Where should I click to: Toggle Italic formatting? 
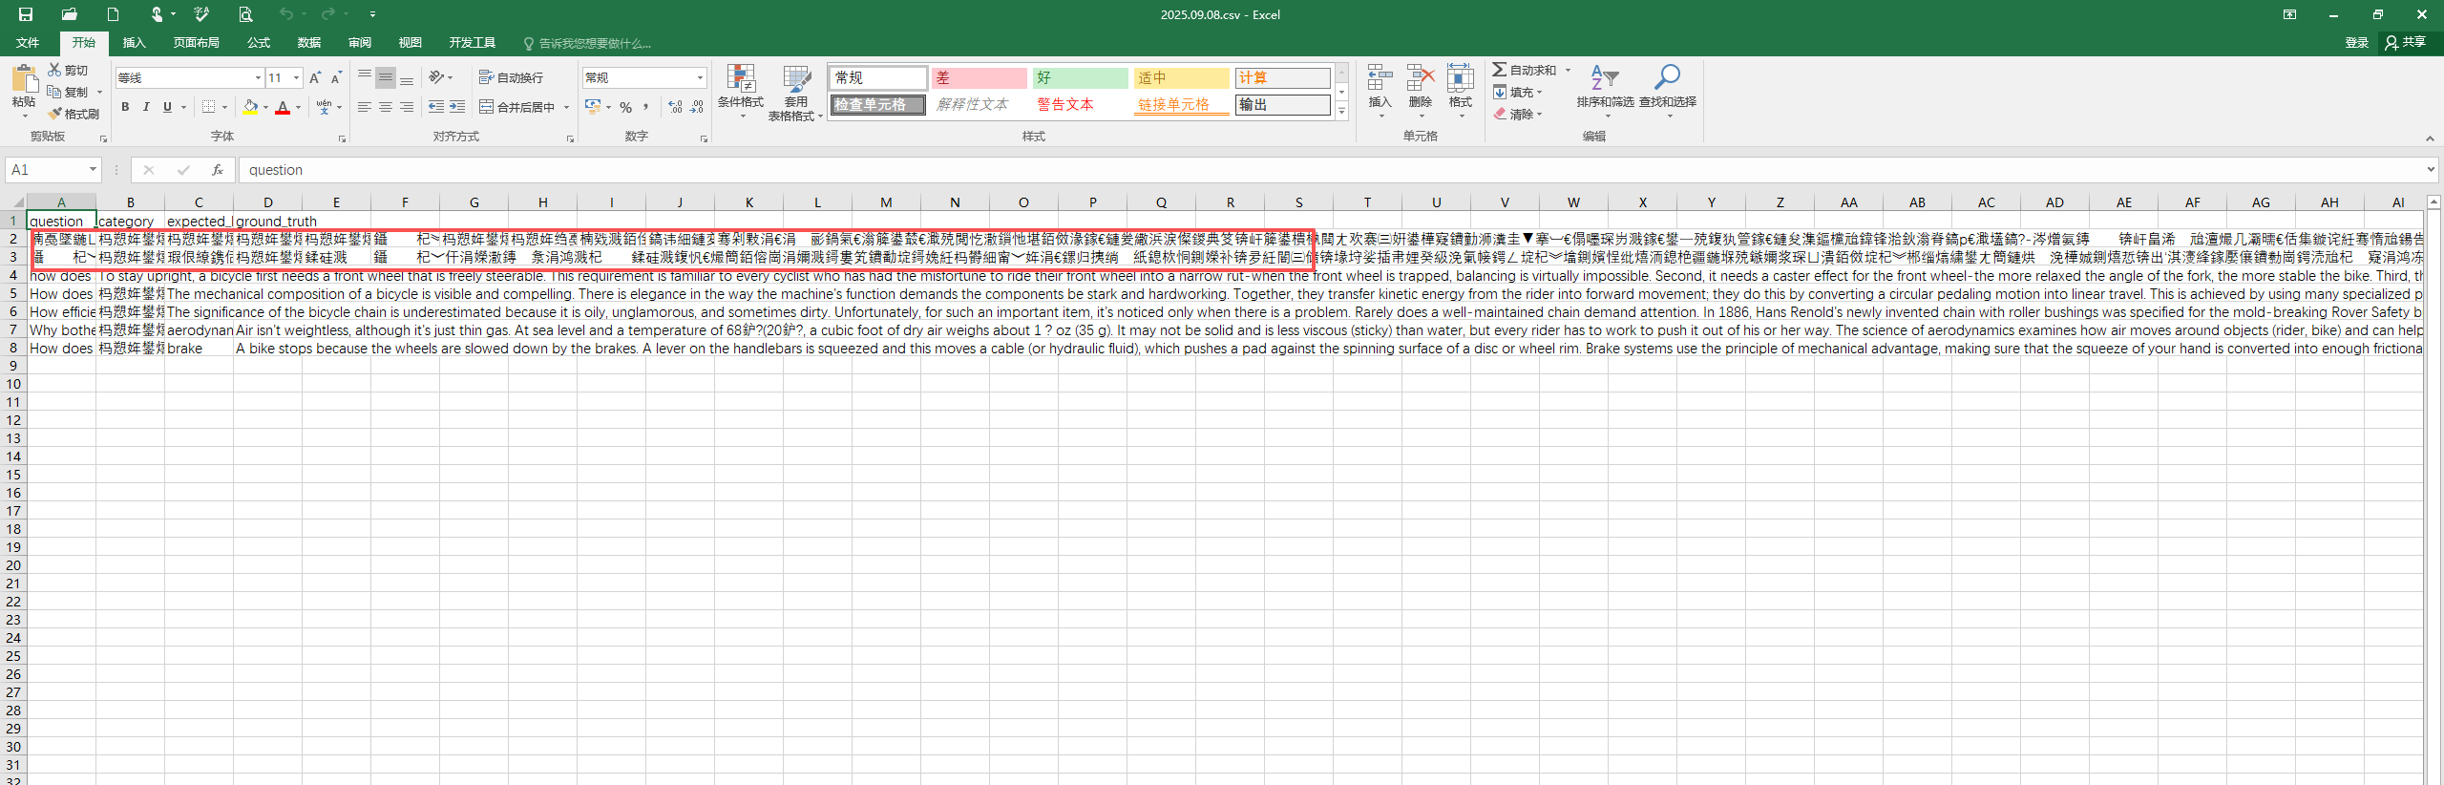tap(146, 107)
